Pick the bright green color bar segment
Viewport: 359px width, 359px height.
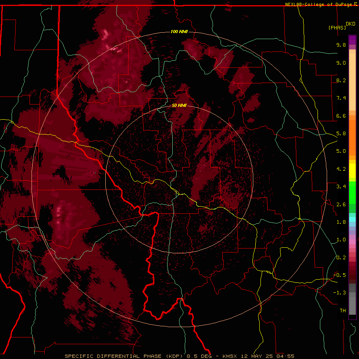pyautogui.click(x=352, y=192)
